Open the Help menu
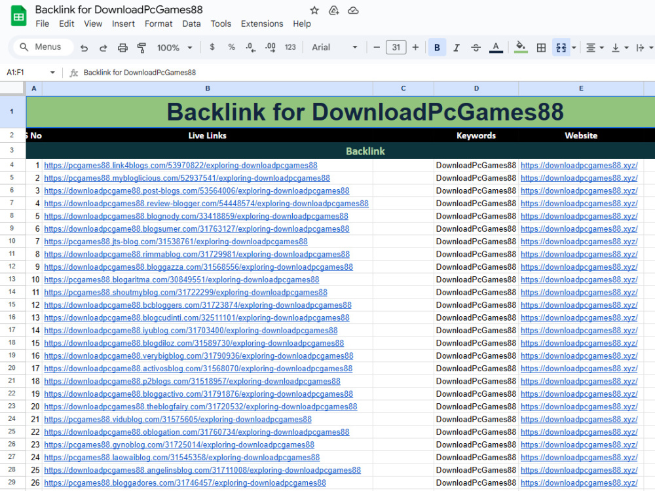 (x=301, y=24)
